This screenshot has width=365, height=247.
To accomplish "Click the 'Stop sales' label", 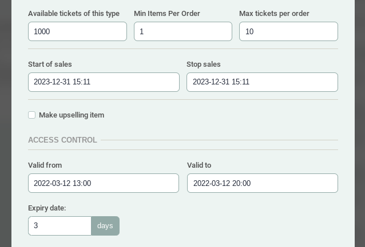I will point(204,64).
